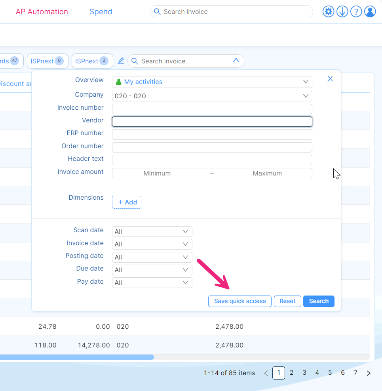The image size is (382, 391).
Task: Open the user profile icon
Action: coord(370,11)
